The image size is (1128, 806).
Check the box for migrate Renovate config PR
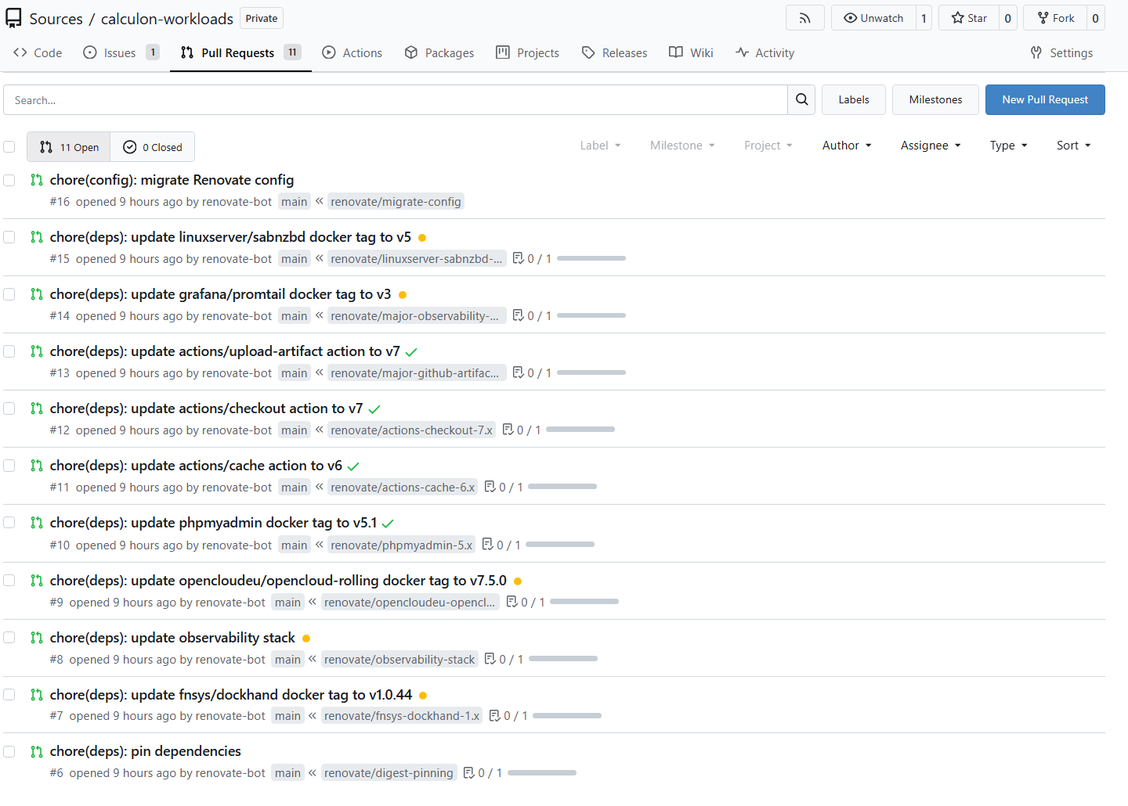coord(9,180)
